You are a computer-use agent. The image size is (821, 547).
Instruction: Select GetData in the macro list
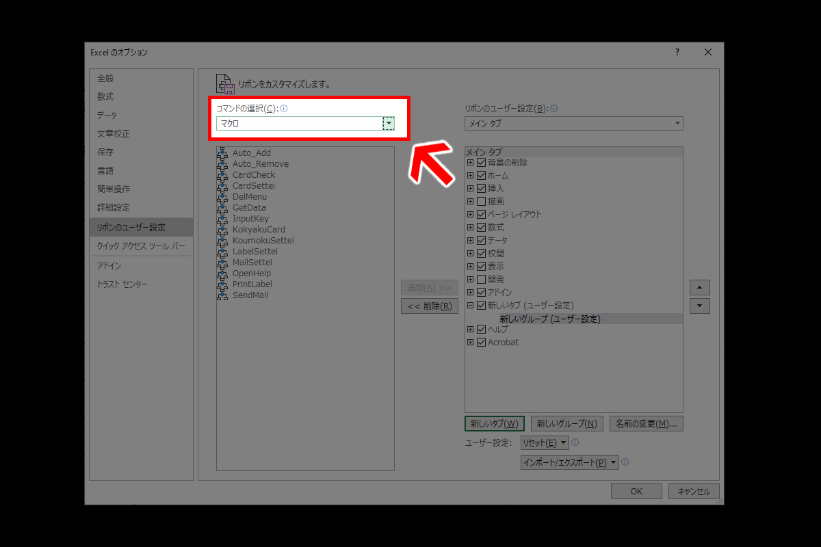[x=249, y=208]
